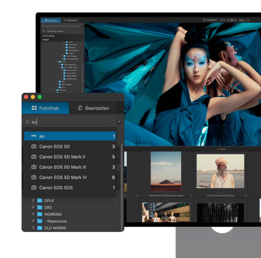Click the DXO folder icon
The width and height of the screenshot is (261, 258).
[x=40, y=207]
